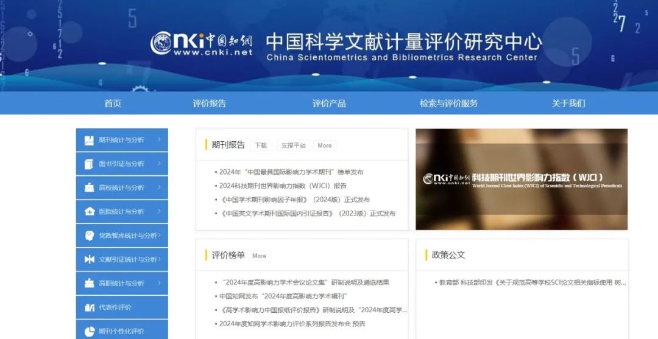Click the 期刊统计与分析 sidebar icon
The height and width of the screenshot is (339, 658).
pyautogui.click(x=89, y=140)
